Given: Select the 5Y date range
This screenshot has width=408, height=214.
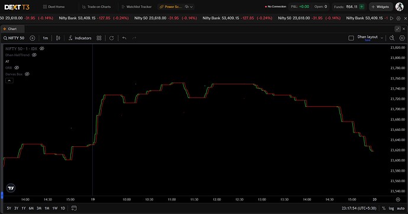Looking at the screenshot, I should pyautogui.click(x=9, y=208).
